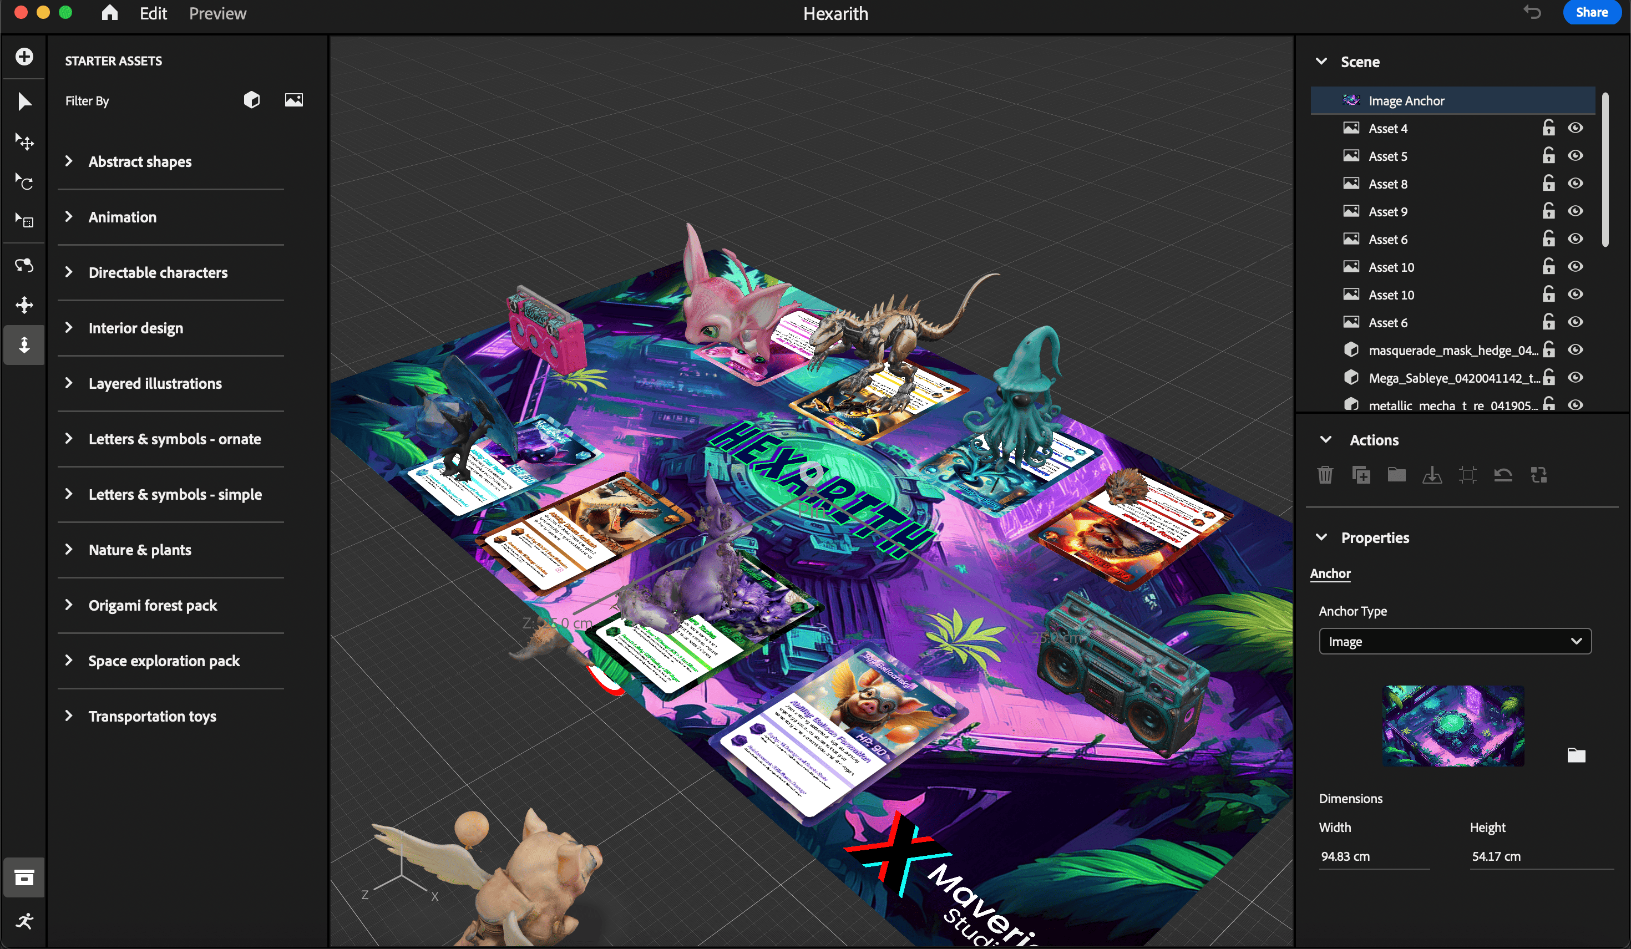1631x949 pixels.
Task: Select Image Anchor in Scene list
Action: [1452, 100]
